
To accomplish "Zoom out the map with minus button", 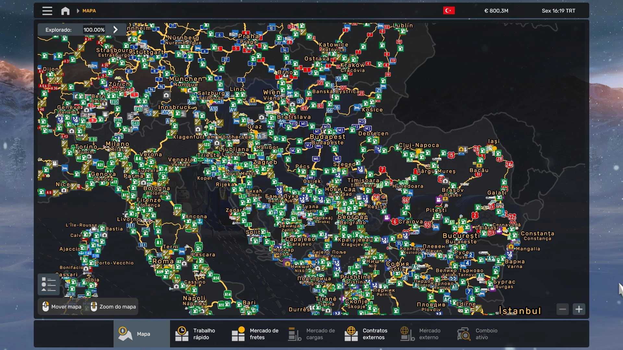I will click(x=563, y=309).
